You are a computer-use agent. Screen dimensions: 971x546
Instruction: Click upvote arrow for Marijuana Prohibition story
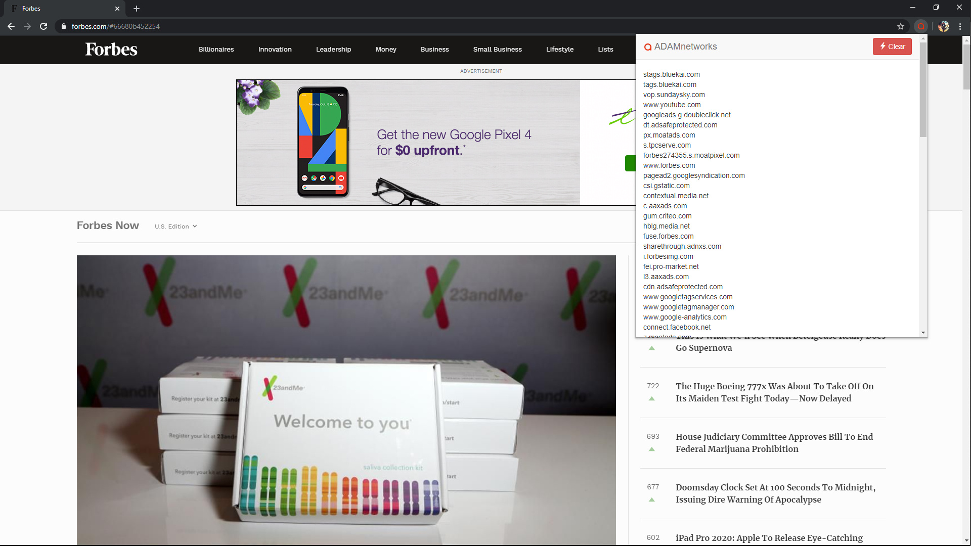(x=652, y=449)
